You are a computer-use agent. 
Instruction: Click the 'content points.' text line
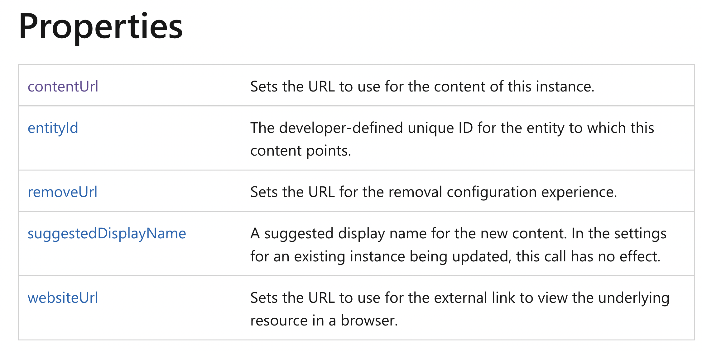point(301,151)
